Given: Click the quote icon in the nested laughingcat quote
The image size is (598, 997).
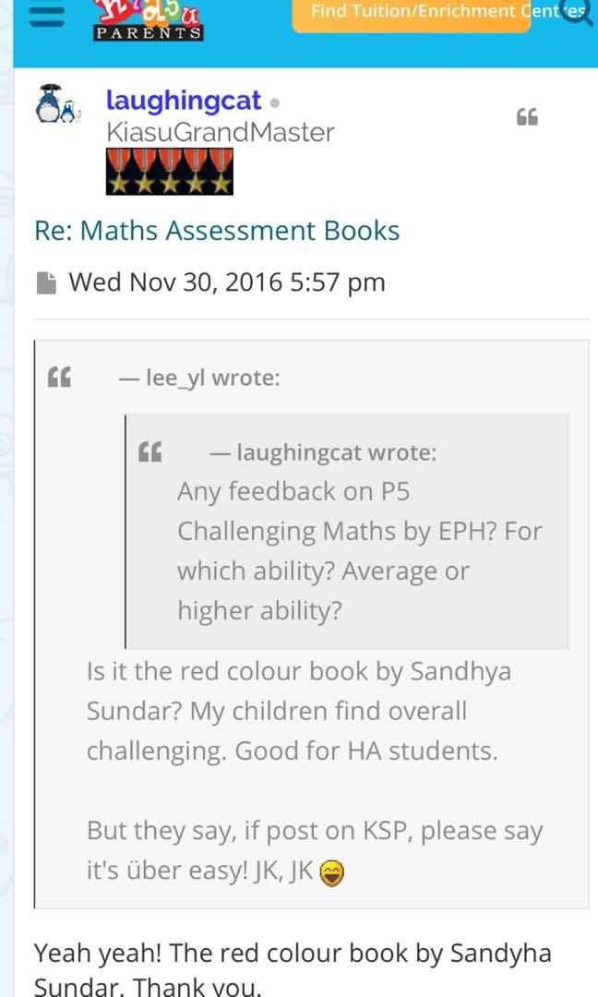Looking at the screenshot, I should (149, 451).
